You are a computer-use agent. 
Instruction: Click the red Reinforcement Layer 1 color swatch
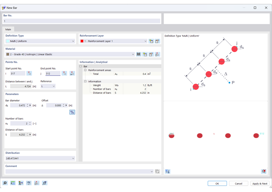(x=82, y=41)
